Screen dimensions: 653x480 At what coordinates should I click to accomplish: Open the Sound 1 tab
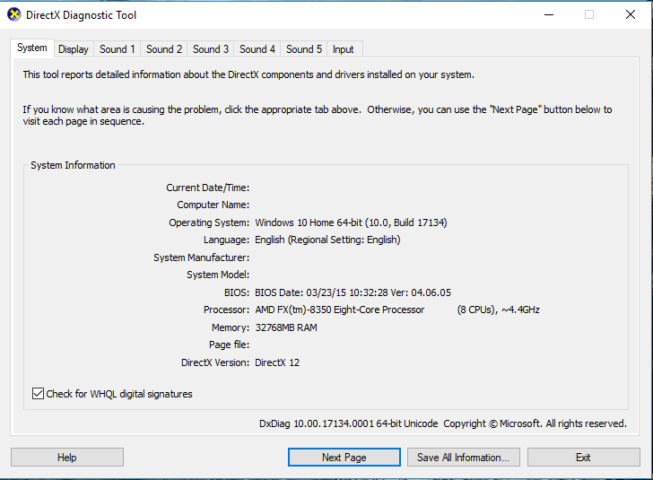click(118, 49)
